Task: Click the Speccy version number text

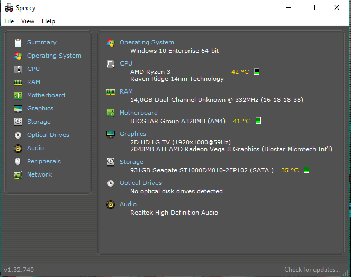Action: coord(19,270)
